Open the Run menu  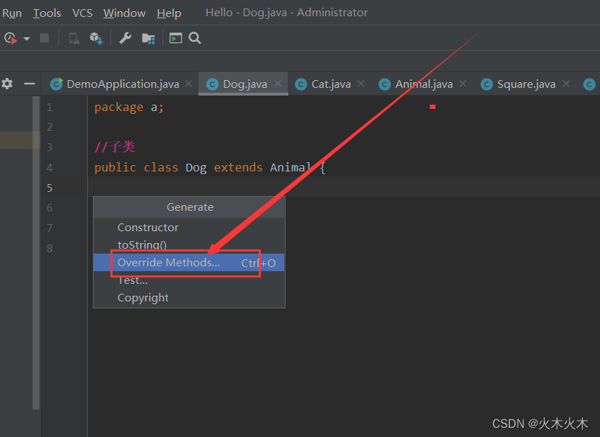[x=12, y=13]
